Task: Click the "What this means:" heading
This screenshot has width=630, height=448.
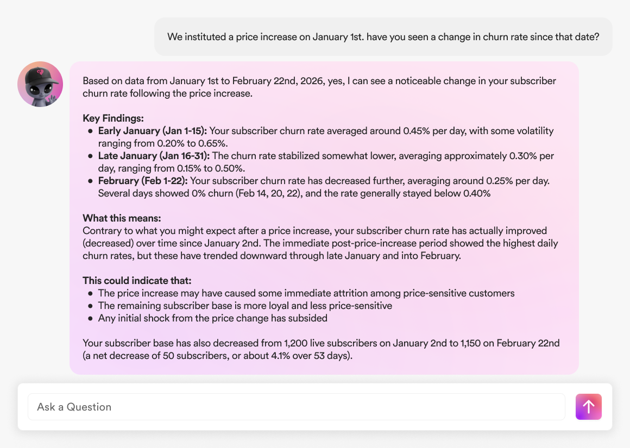Action: coord(122,218)
